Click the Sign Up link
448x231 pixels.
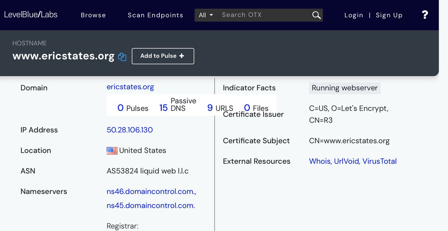[389, 15]
